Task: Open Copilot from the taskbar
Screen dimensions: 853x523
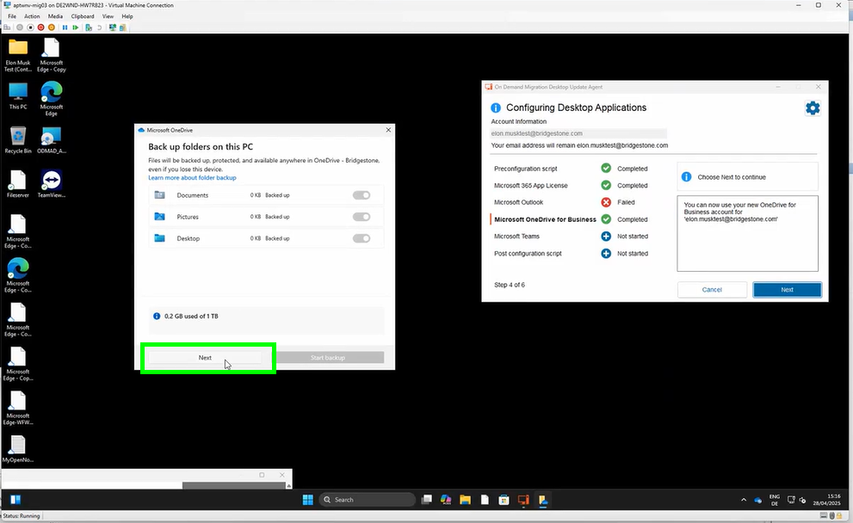Action: point(446,500)
